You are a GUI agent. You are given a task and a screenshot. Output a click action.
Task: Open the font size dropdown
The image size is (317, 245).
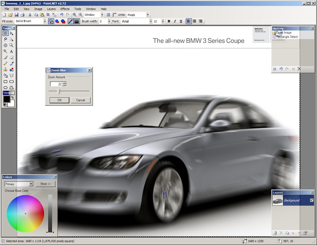tap(163, 21)
